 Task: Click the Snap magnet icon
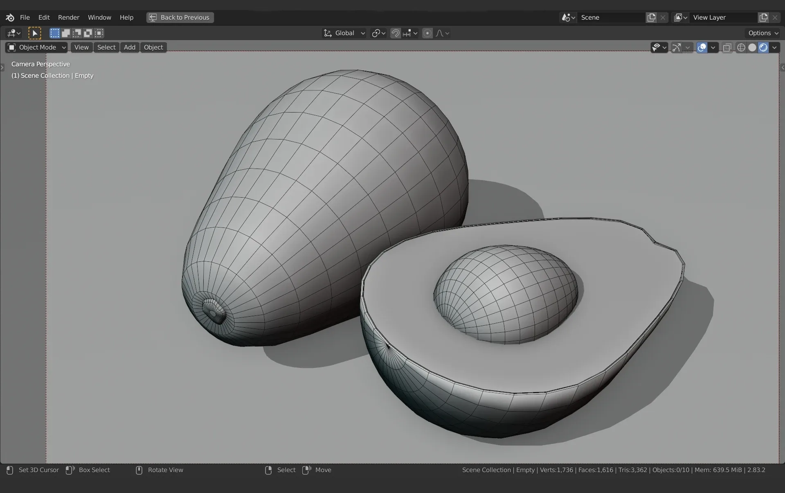tap(395, 33)
